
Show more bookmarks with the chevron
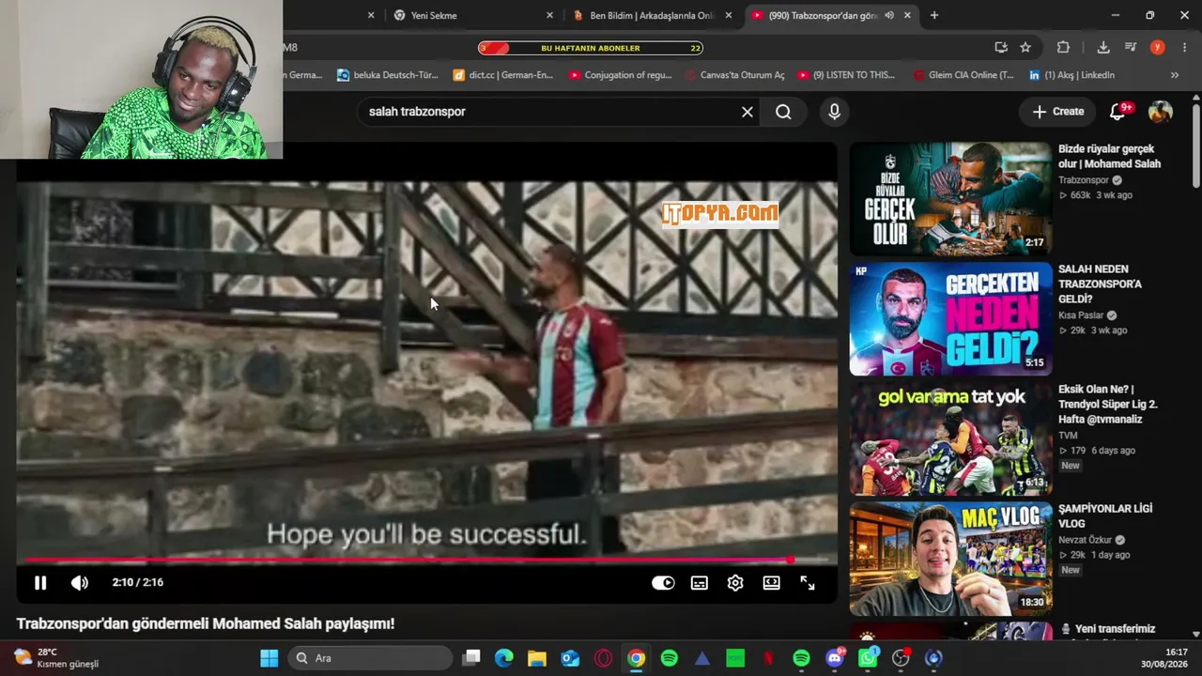tap(1175, 75)
